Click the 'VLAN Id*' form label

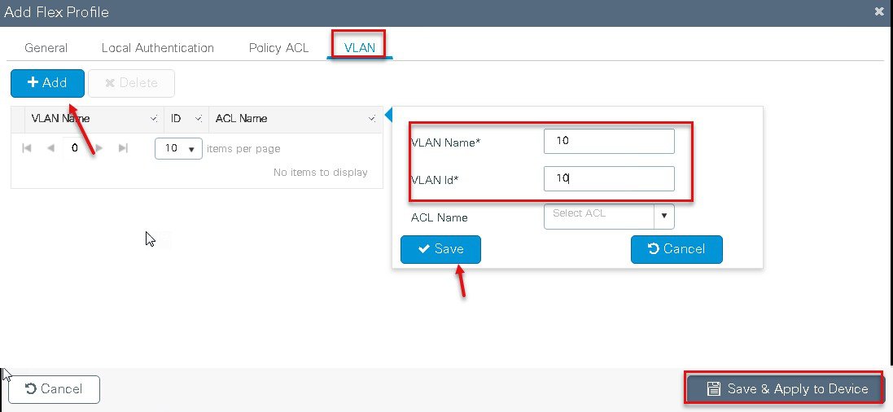click(x=435, y=180)
